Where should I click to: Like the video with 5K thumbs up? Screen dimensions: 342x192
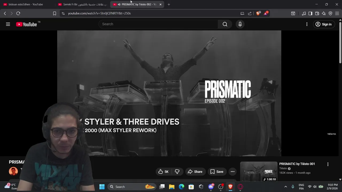163,172
